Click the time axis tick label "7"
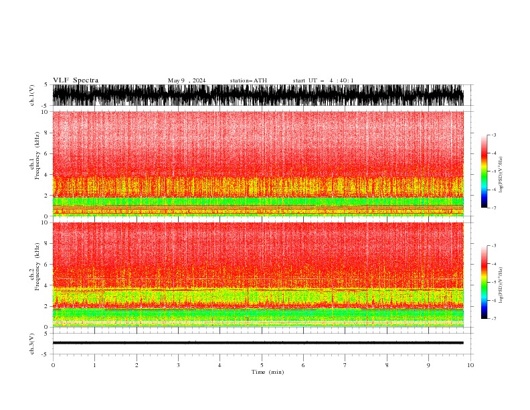Image resolution: width=530 pixels, height=410 pixels. coord(345,365)
